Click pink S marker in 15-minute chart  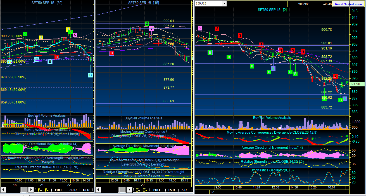(x=151, y=28)
